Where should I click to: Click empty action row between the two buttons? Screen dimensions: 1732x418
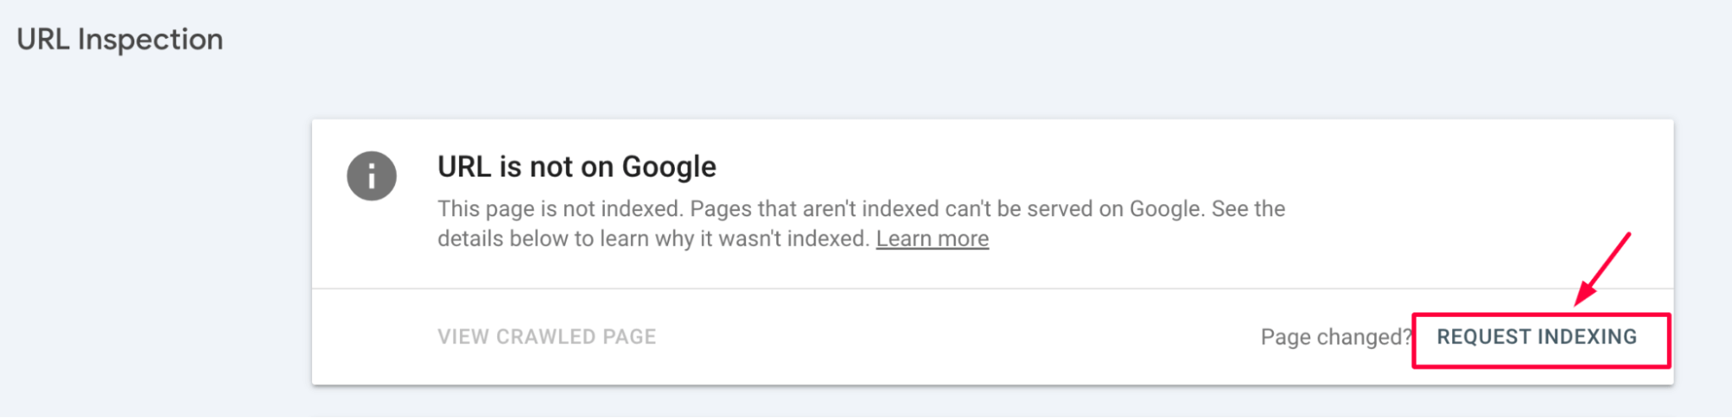[x=953, y=337]
